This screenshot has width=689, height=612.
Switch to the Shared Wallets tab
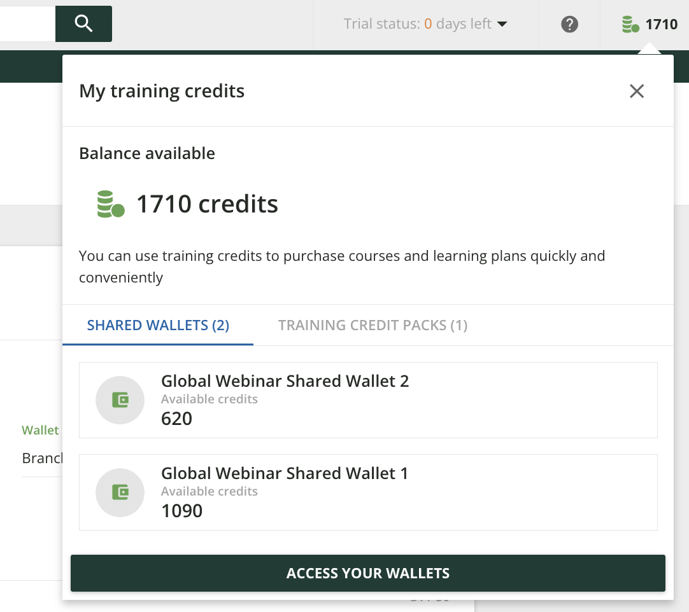click(158, 326)
